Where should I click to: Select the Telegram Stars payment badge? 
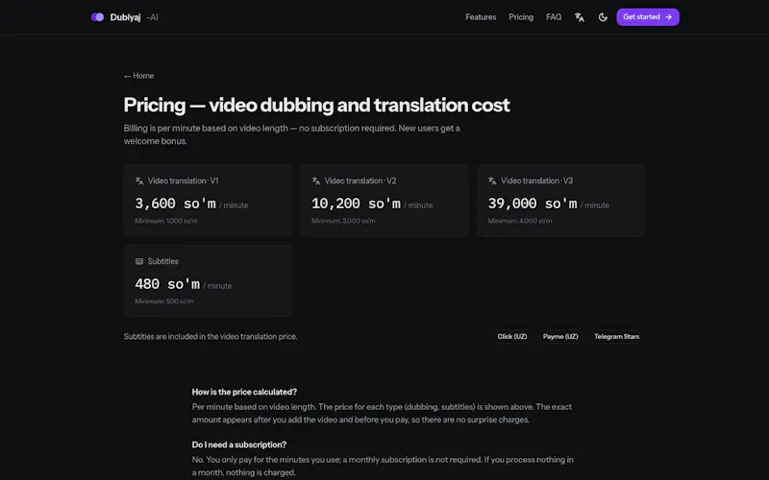click(616, 337)
